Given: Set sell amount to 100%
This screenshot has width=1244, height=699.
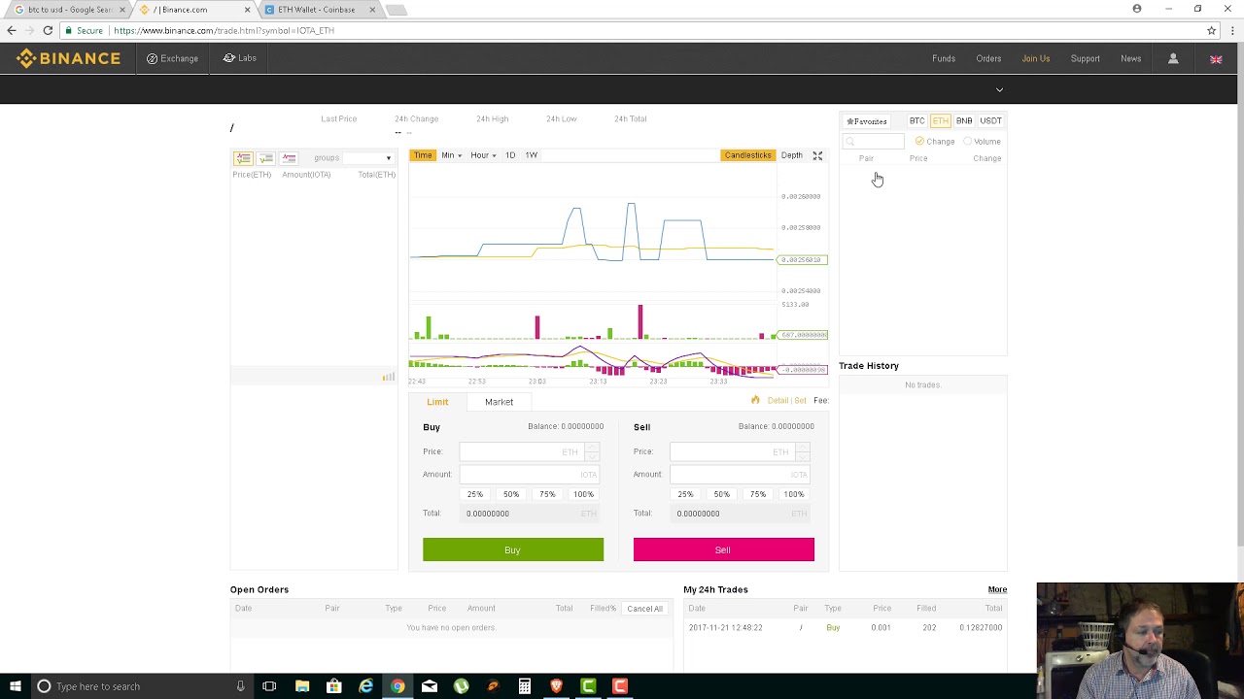Looking at the screenshot, I should pos(794,494).
